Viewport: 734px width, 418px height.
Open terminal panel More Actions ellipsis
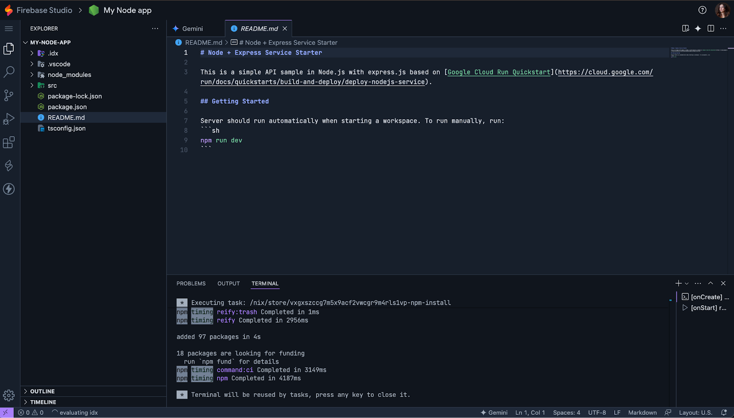pyautogui.click(x=698, y=283)
